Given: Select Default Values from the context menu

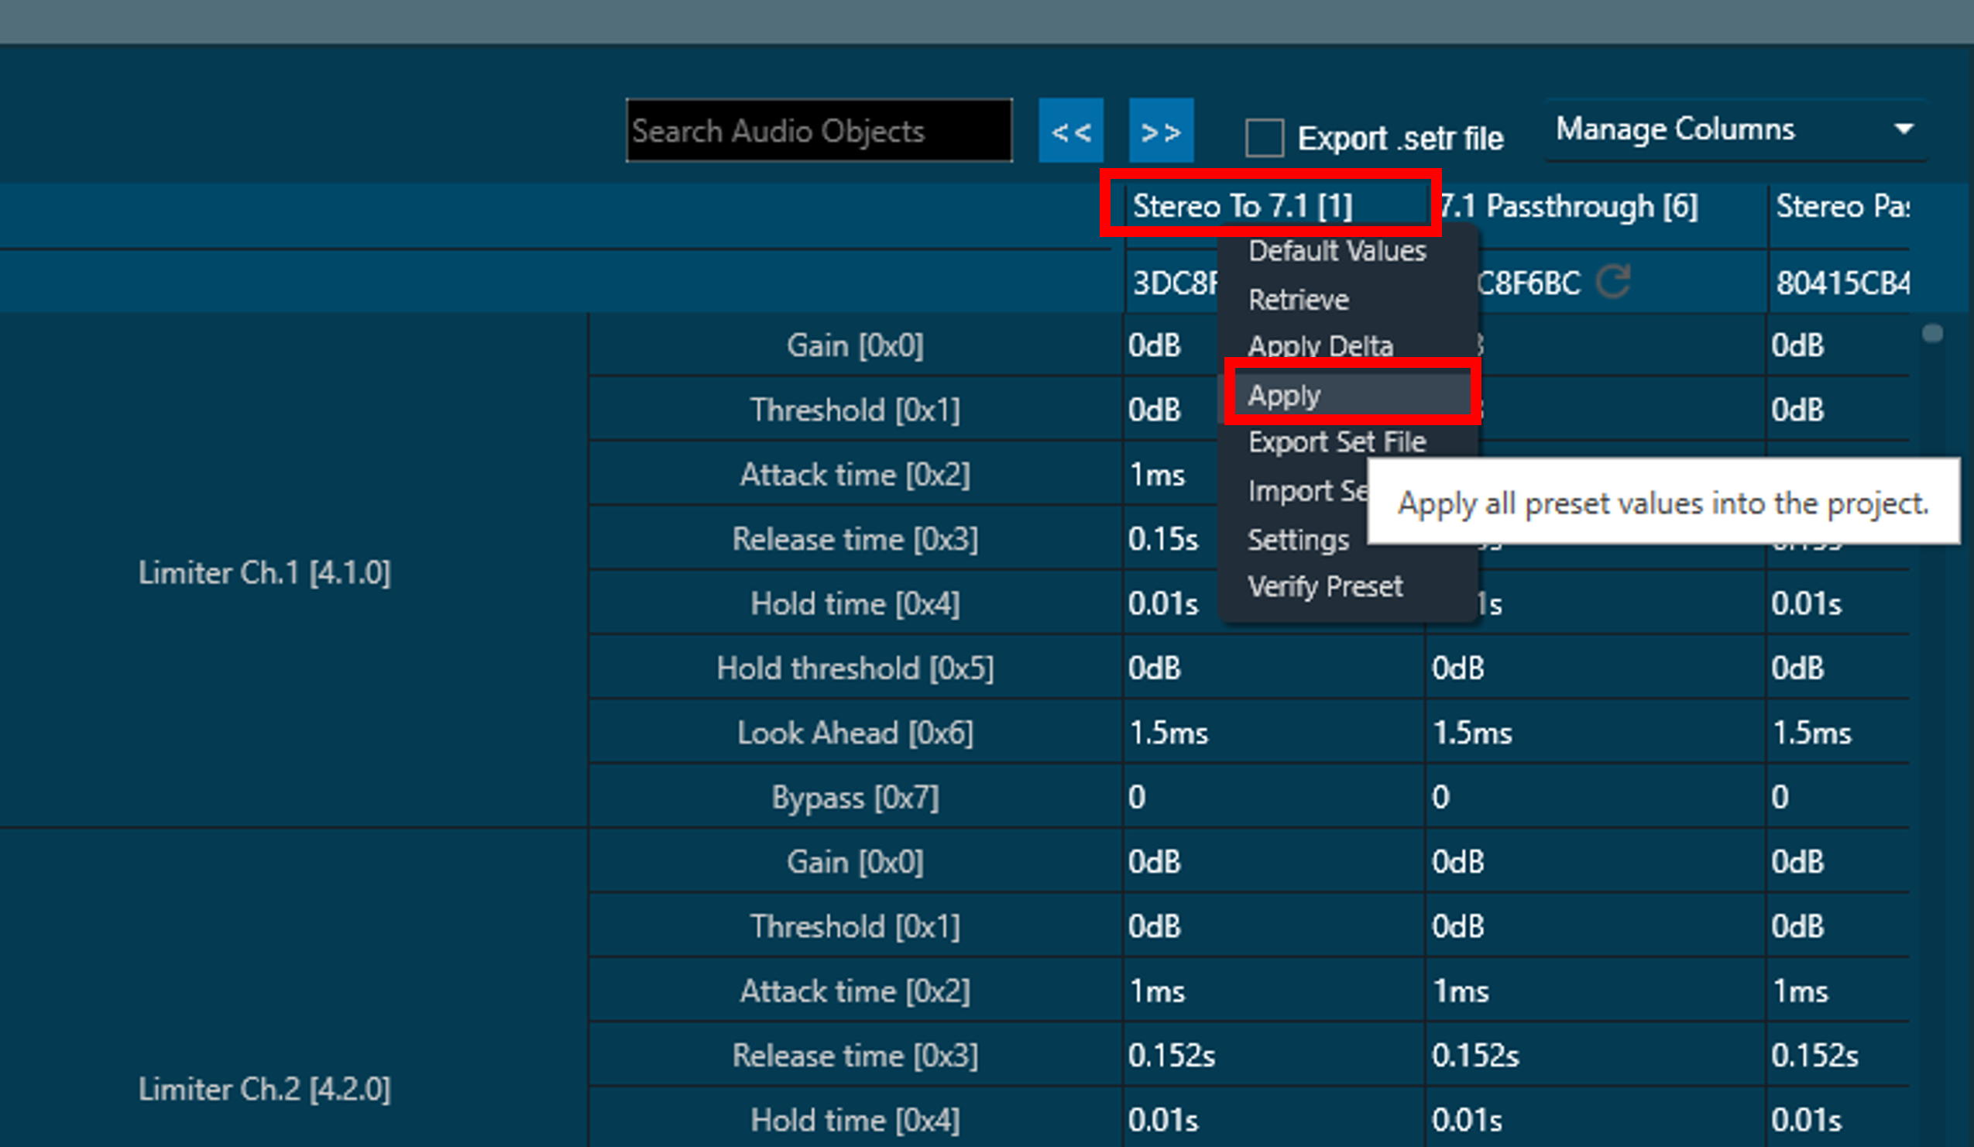Looking at the screenshot, I should 1337,251.
